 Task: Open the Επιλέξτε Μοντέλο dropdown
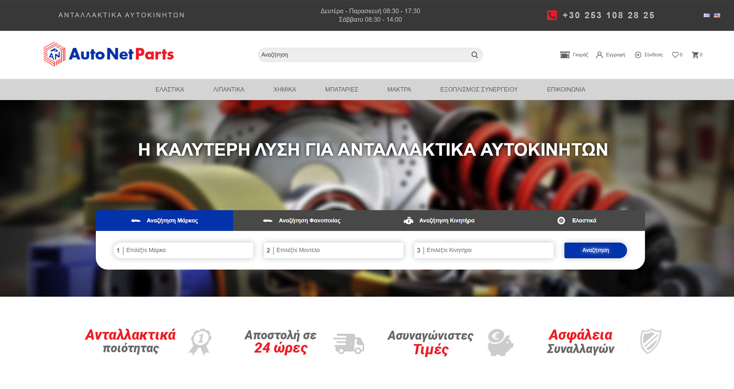click(x=333, y=250)
